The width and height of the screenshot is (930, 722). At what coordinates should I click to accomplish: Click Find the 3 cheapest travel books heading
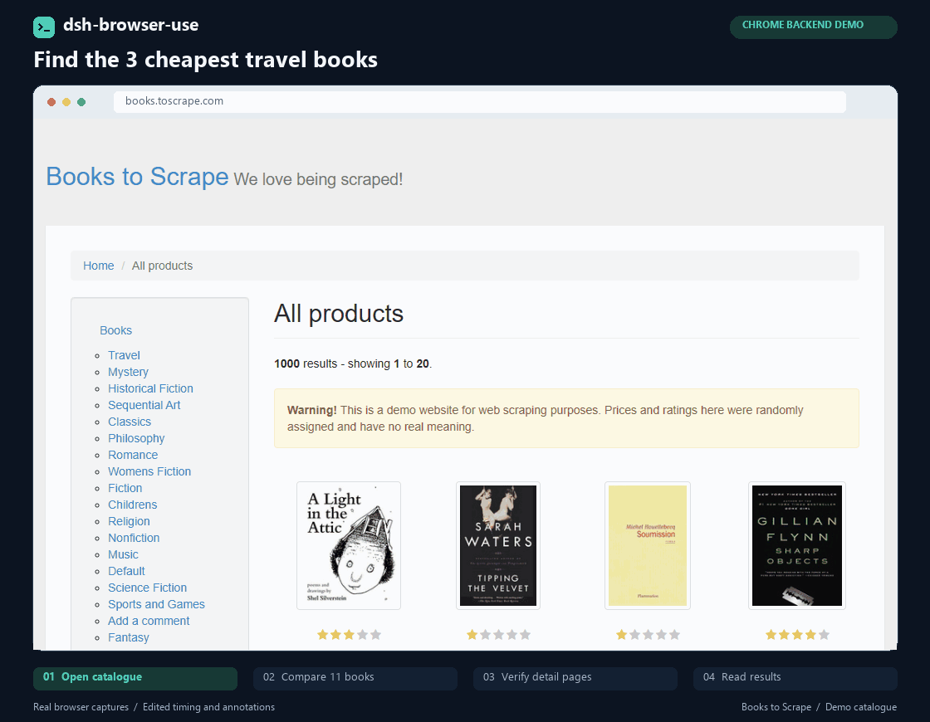tap(205, 60)
